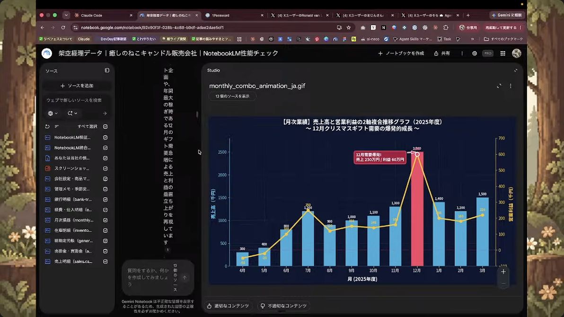564x317 pixels.
Task: Uncheck the NotebookLM検証 source checkbox
Action: point(106,138)
